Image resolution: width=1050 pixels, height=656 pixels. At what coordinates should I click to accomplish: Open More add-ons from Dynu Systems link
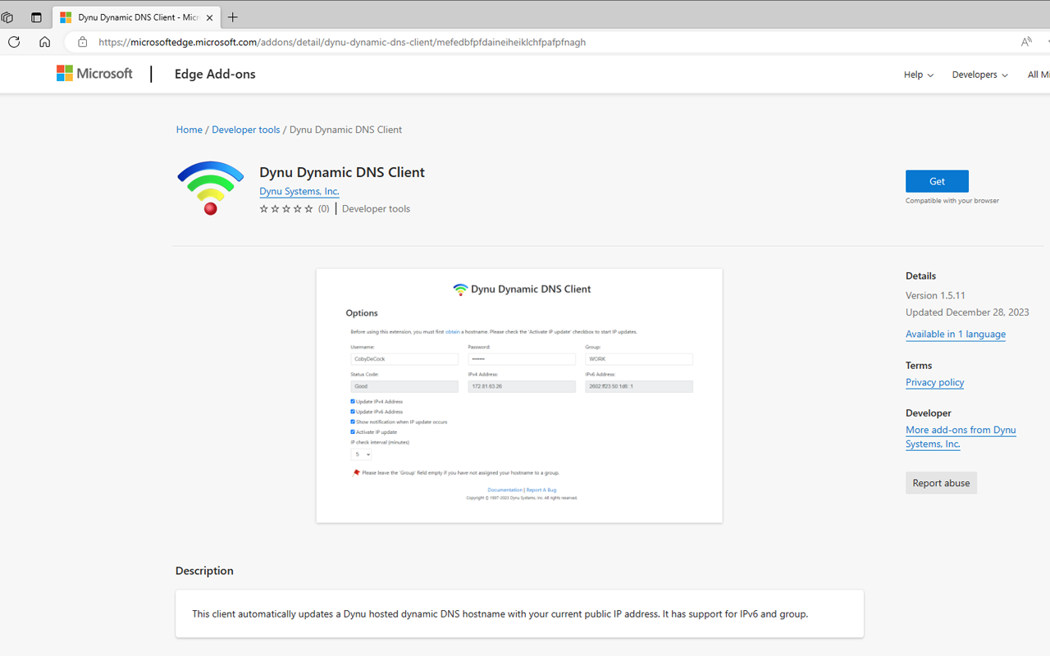[961, 436]
